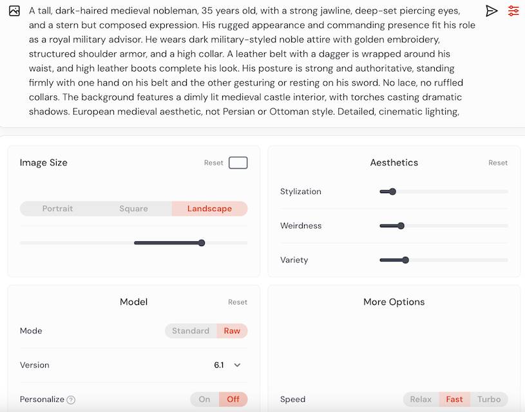Switch Mode to Raw
Image resolution: width=525 pixels, height=412 pixels.
pyautogui.click(x=232, y=331)
